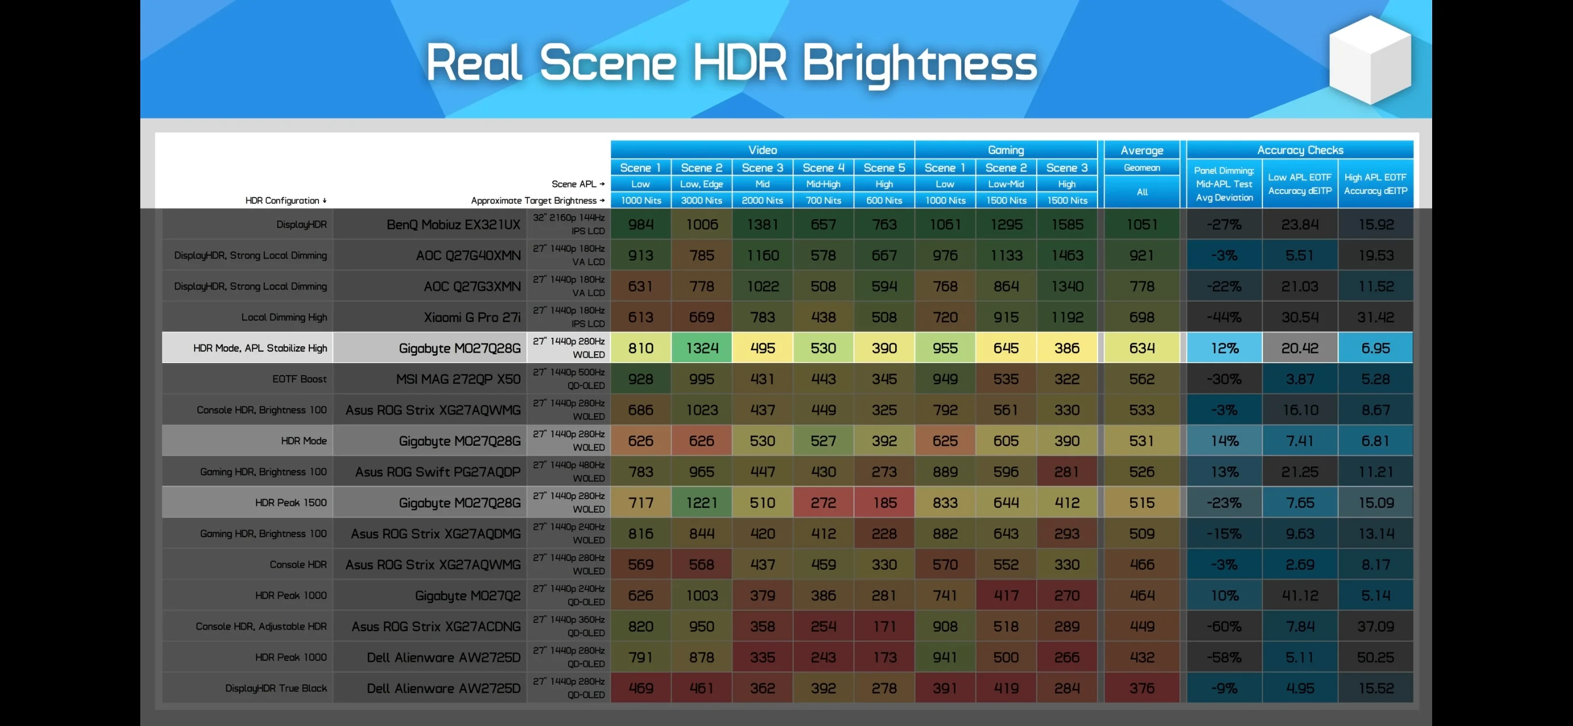Click the "185" brightness value
This screenshot has height=726, width=1573.
(884, 503)
